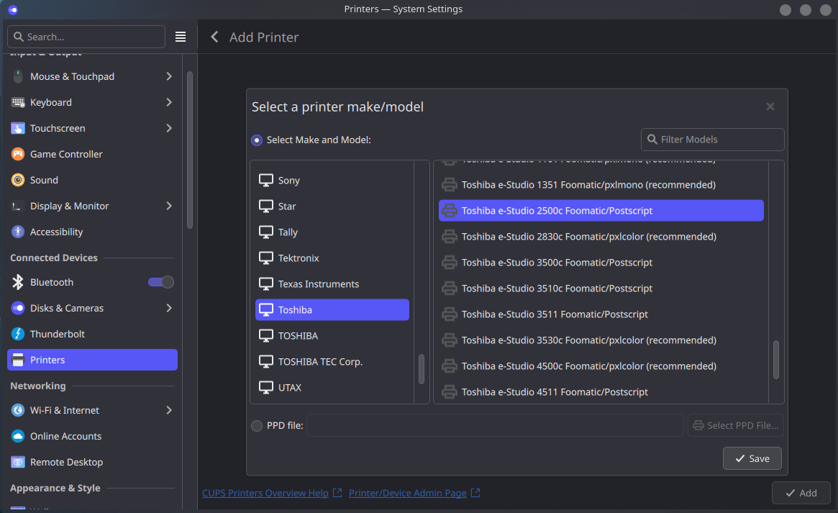Screen dimensions: 838x513
Task: Click the Sound icon in sidebar
Action: coord(18,180)
